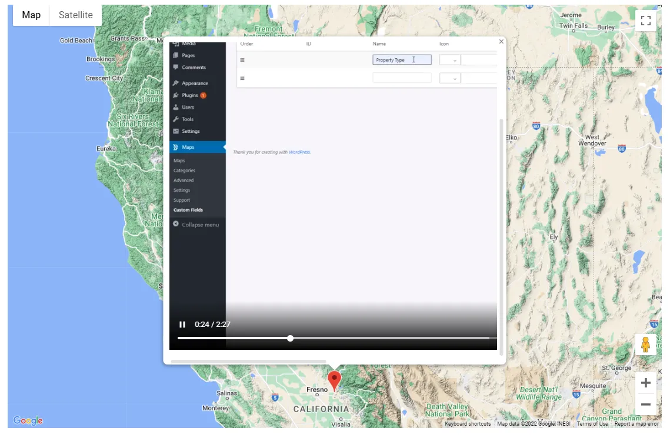Viewport: 670px width, 438px height.
Task: Click the Appearance paintbrush icon
Action: (176, 83)
